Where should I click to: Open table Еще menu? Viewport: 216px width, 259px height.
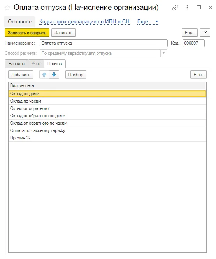(x=198, y=75)
